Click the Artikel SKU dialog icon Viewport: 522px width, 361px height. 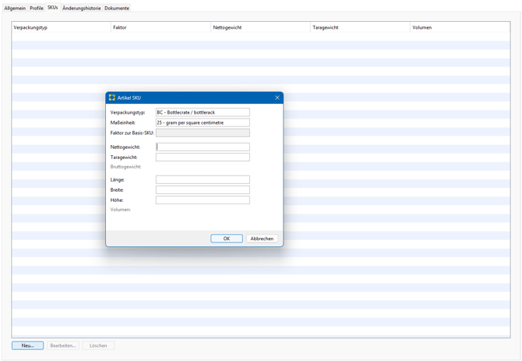coord(112,97)
